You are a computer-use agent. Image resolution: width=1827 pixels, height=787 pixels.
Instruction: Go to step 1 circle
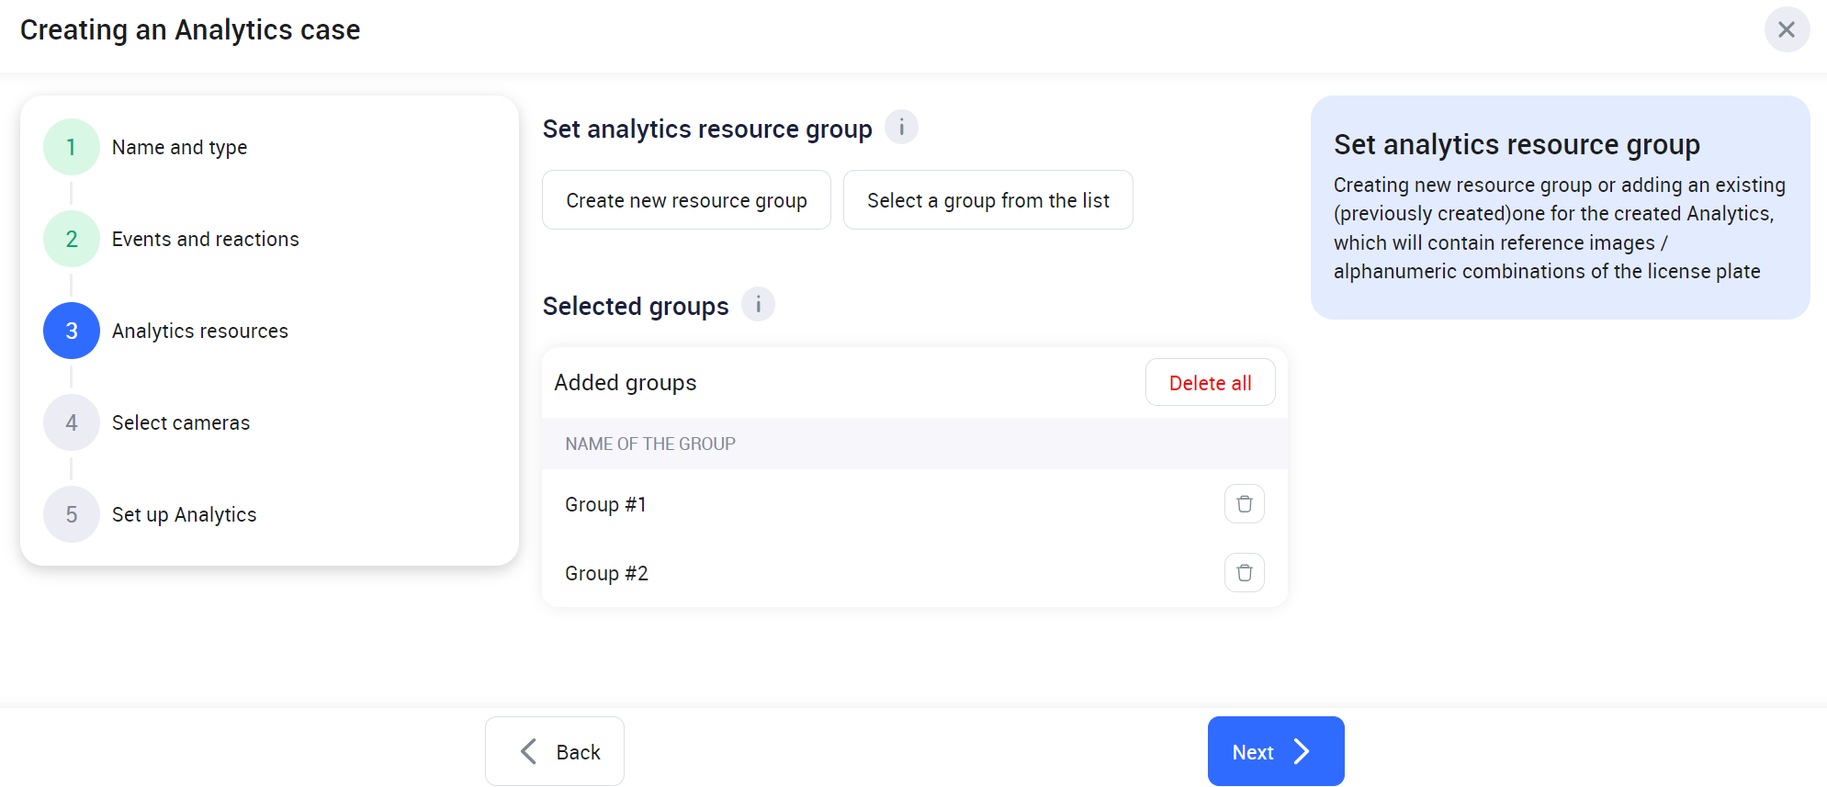click(x=72, y=147)
